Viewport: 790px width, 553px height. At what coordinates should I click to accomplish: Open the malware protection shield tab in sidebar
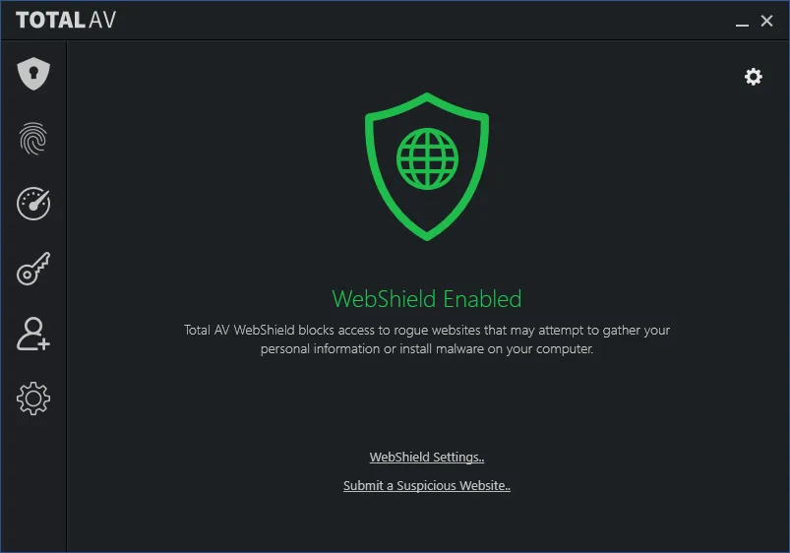[33, 74]
